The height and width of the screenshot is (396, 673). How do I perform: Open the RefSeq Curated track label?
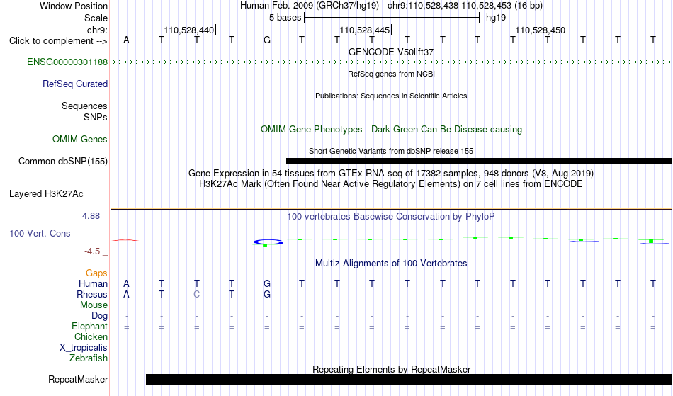coord(75,84)
